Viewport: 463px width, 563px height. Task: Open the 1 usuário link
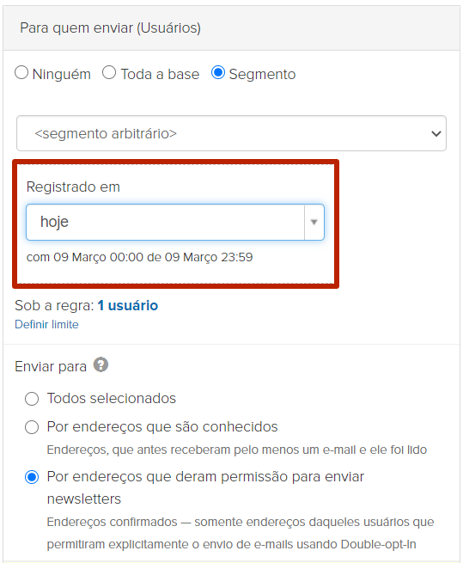[x=128, y=306]
